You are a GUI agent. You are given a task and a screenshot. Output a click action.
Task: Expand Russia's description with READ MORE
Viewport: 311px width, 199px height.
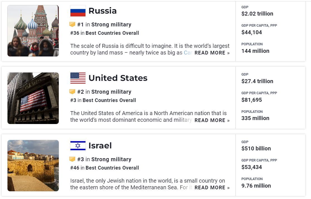click(x=212, y=53)
